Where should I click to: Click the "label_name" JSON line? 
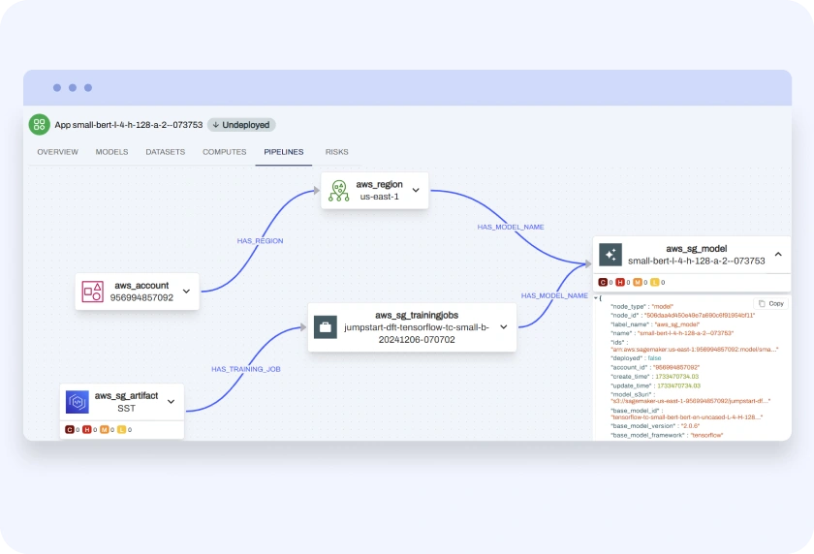[x=655, y=324]
